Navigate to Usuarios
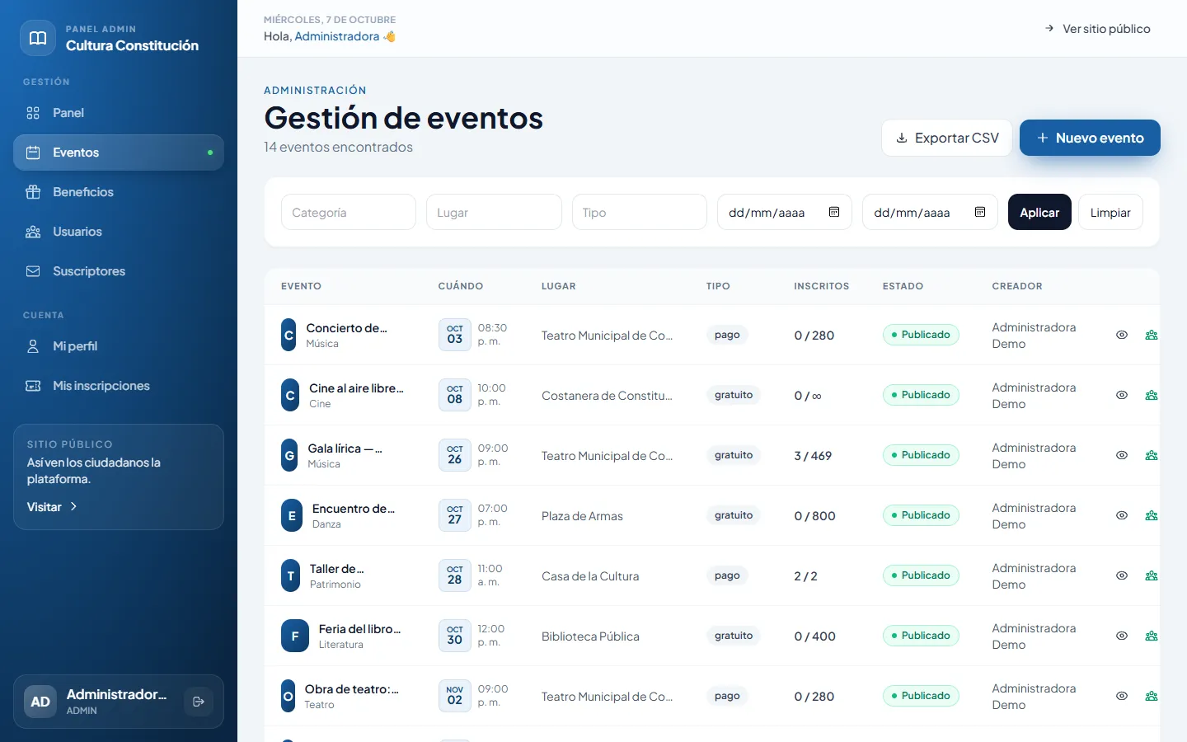This screenshot has height=742, width=1187. tap(119, 232)
